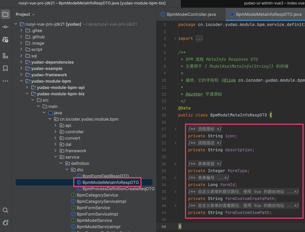Expand the yudao-framework module folder
305x232 pixels.
21,75
